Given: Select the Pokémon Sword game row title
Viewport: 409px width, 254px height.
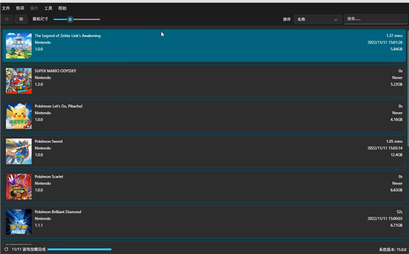Looking at the screenshot, I should pyautogui.click(x=48, y=141).
